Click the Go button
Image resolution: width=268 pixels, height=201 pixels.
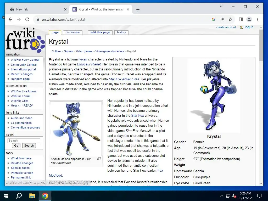pos(16,146)
